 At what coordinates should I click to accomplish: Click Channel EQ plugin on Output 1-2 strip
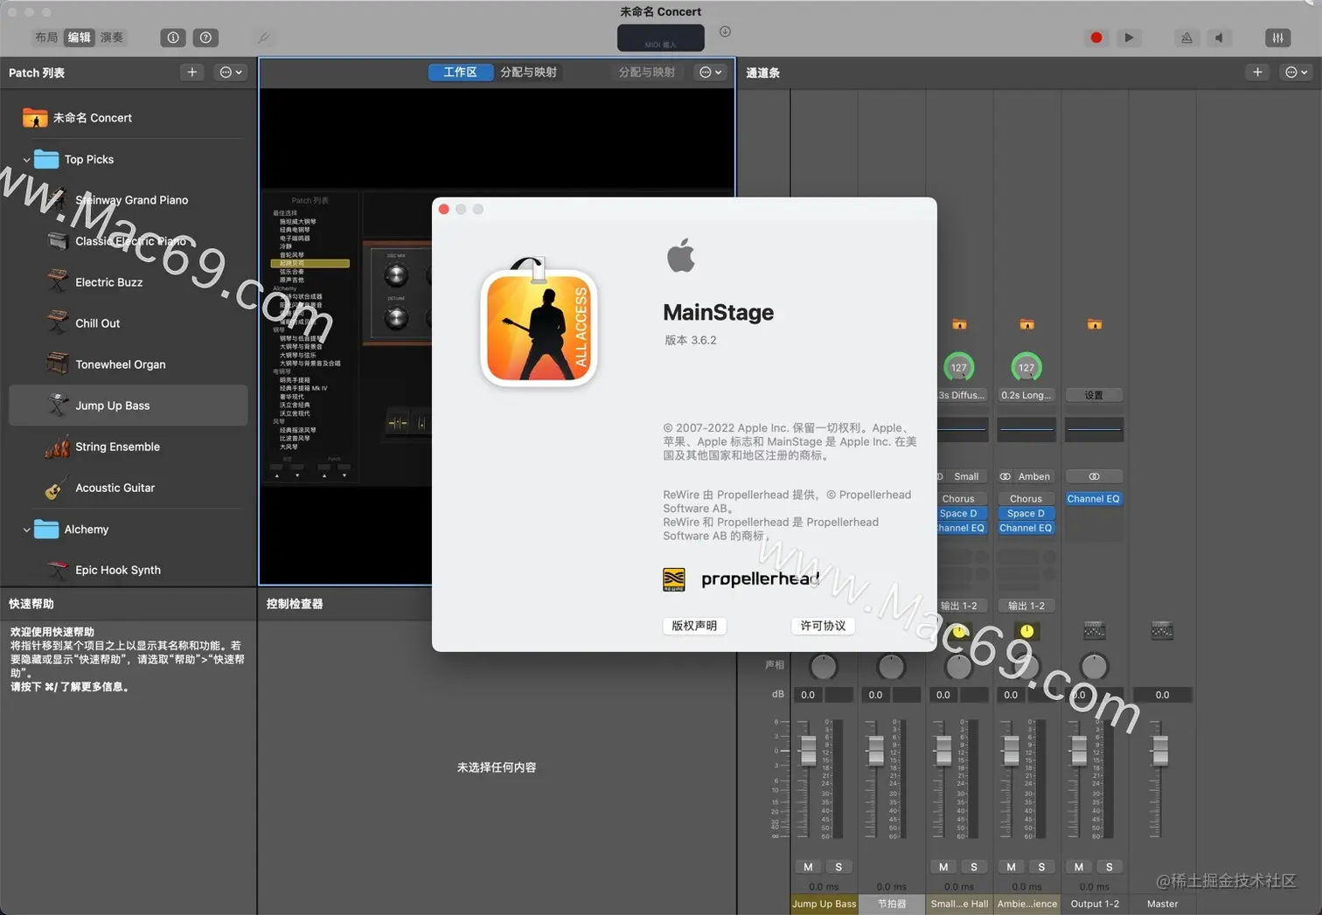1094,499
